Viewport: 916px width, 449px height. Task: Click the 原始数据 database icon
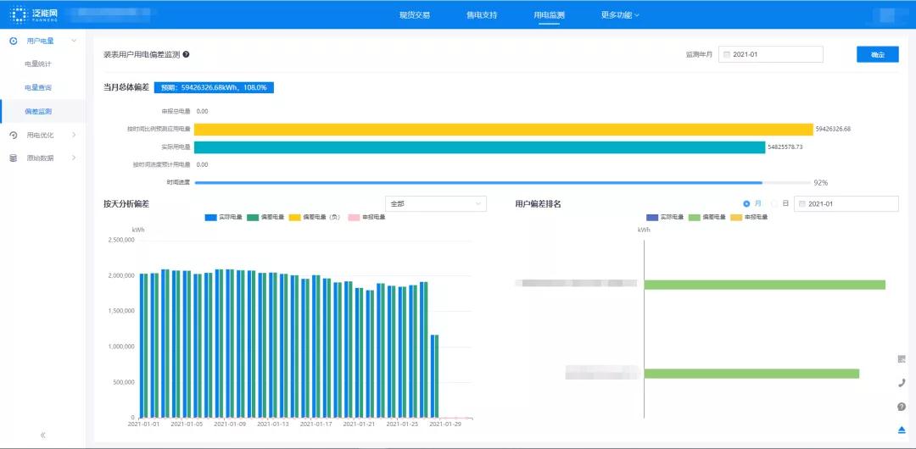(14, 158)
